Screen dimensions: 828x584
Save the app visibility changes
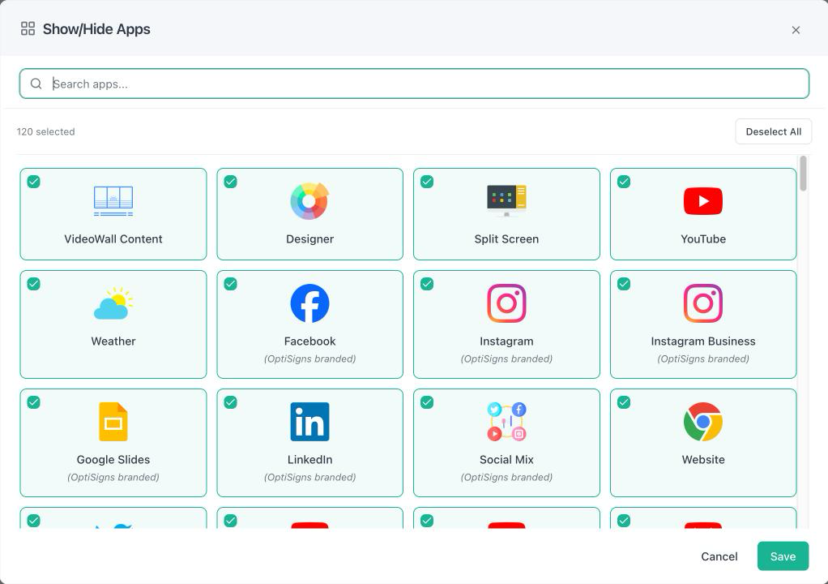click(x=783, y=556)
